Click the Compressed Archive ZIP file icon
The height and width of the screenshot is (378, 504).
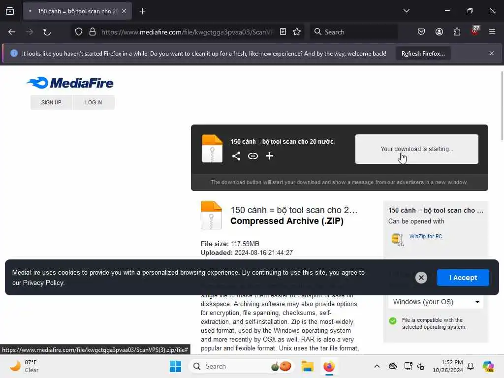(x=211, y=215)
